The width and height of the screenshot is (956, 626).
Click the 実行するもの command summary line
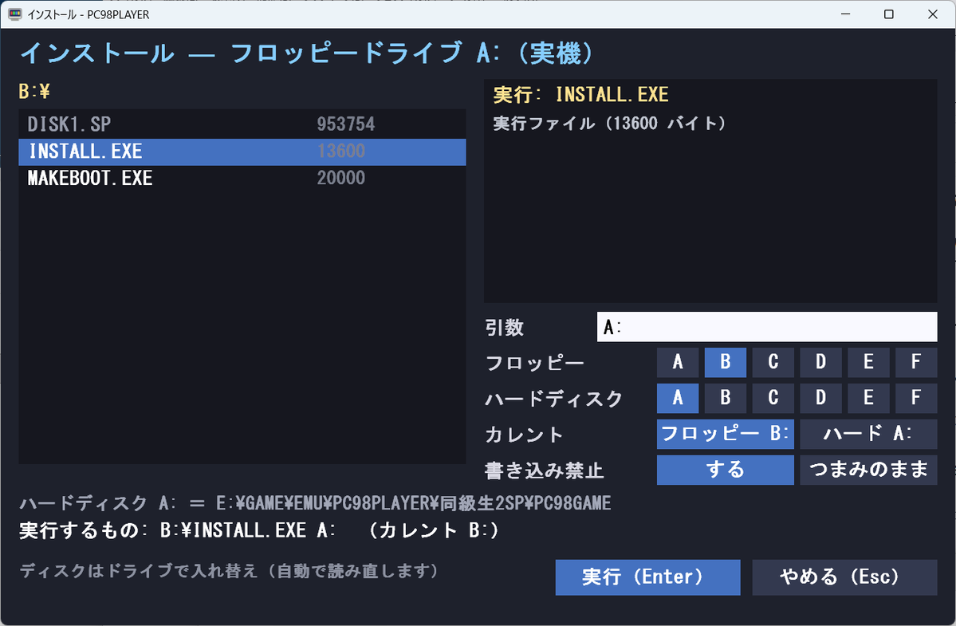(x=259, y=530)
